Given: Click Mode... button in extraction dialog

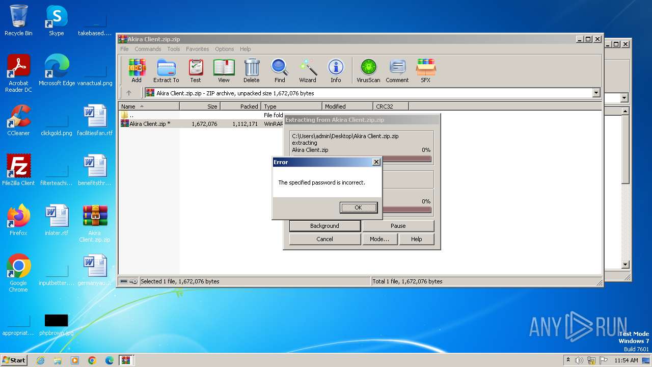Looking at the screenshot, I should (x=379, y=239).
